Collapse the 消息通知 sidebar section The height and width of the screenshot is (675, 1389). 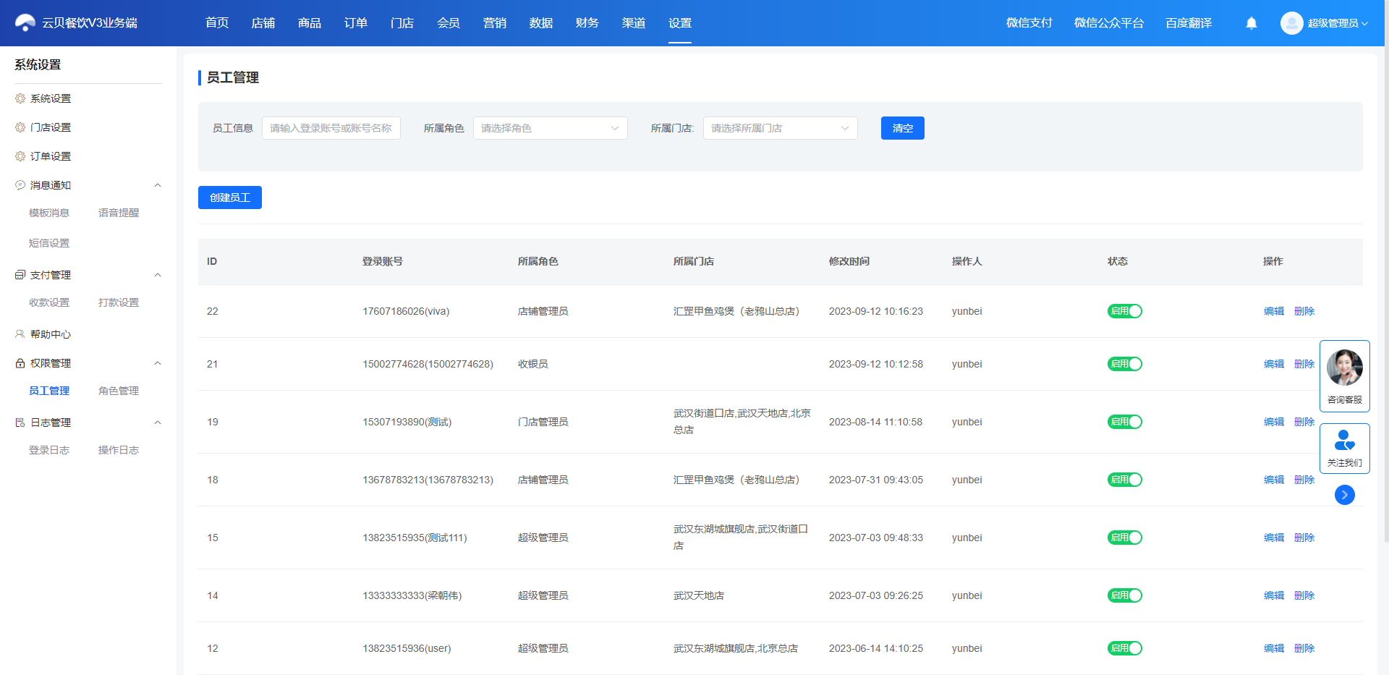[x=158, y=185]
